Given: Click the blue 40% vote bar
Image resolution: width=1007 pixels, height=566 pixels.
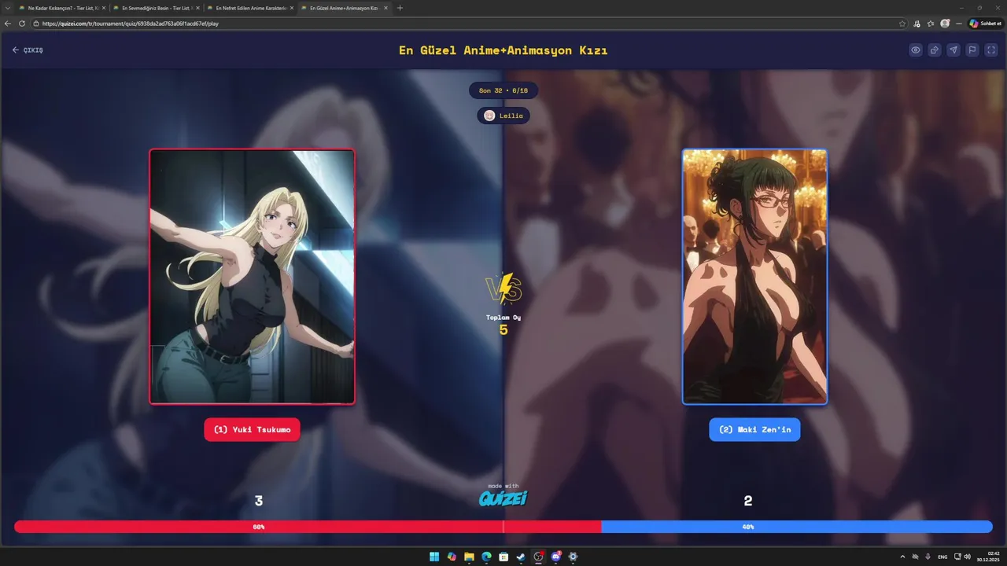Looking at the screenshot, I should (797, 527).
